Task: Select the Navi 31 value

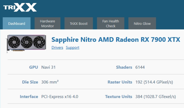Action: 49,67
